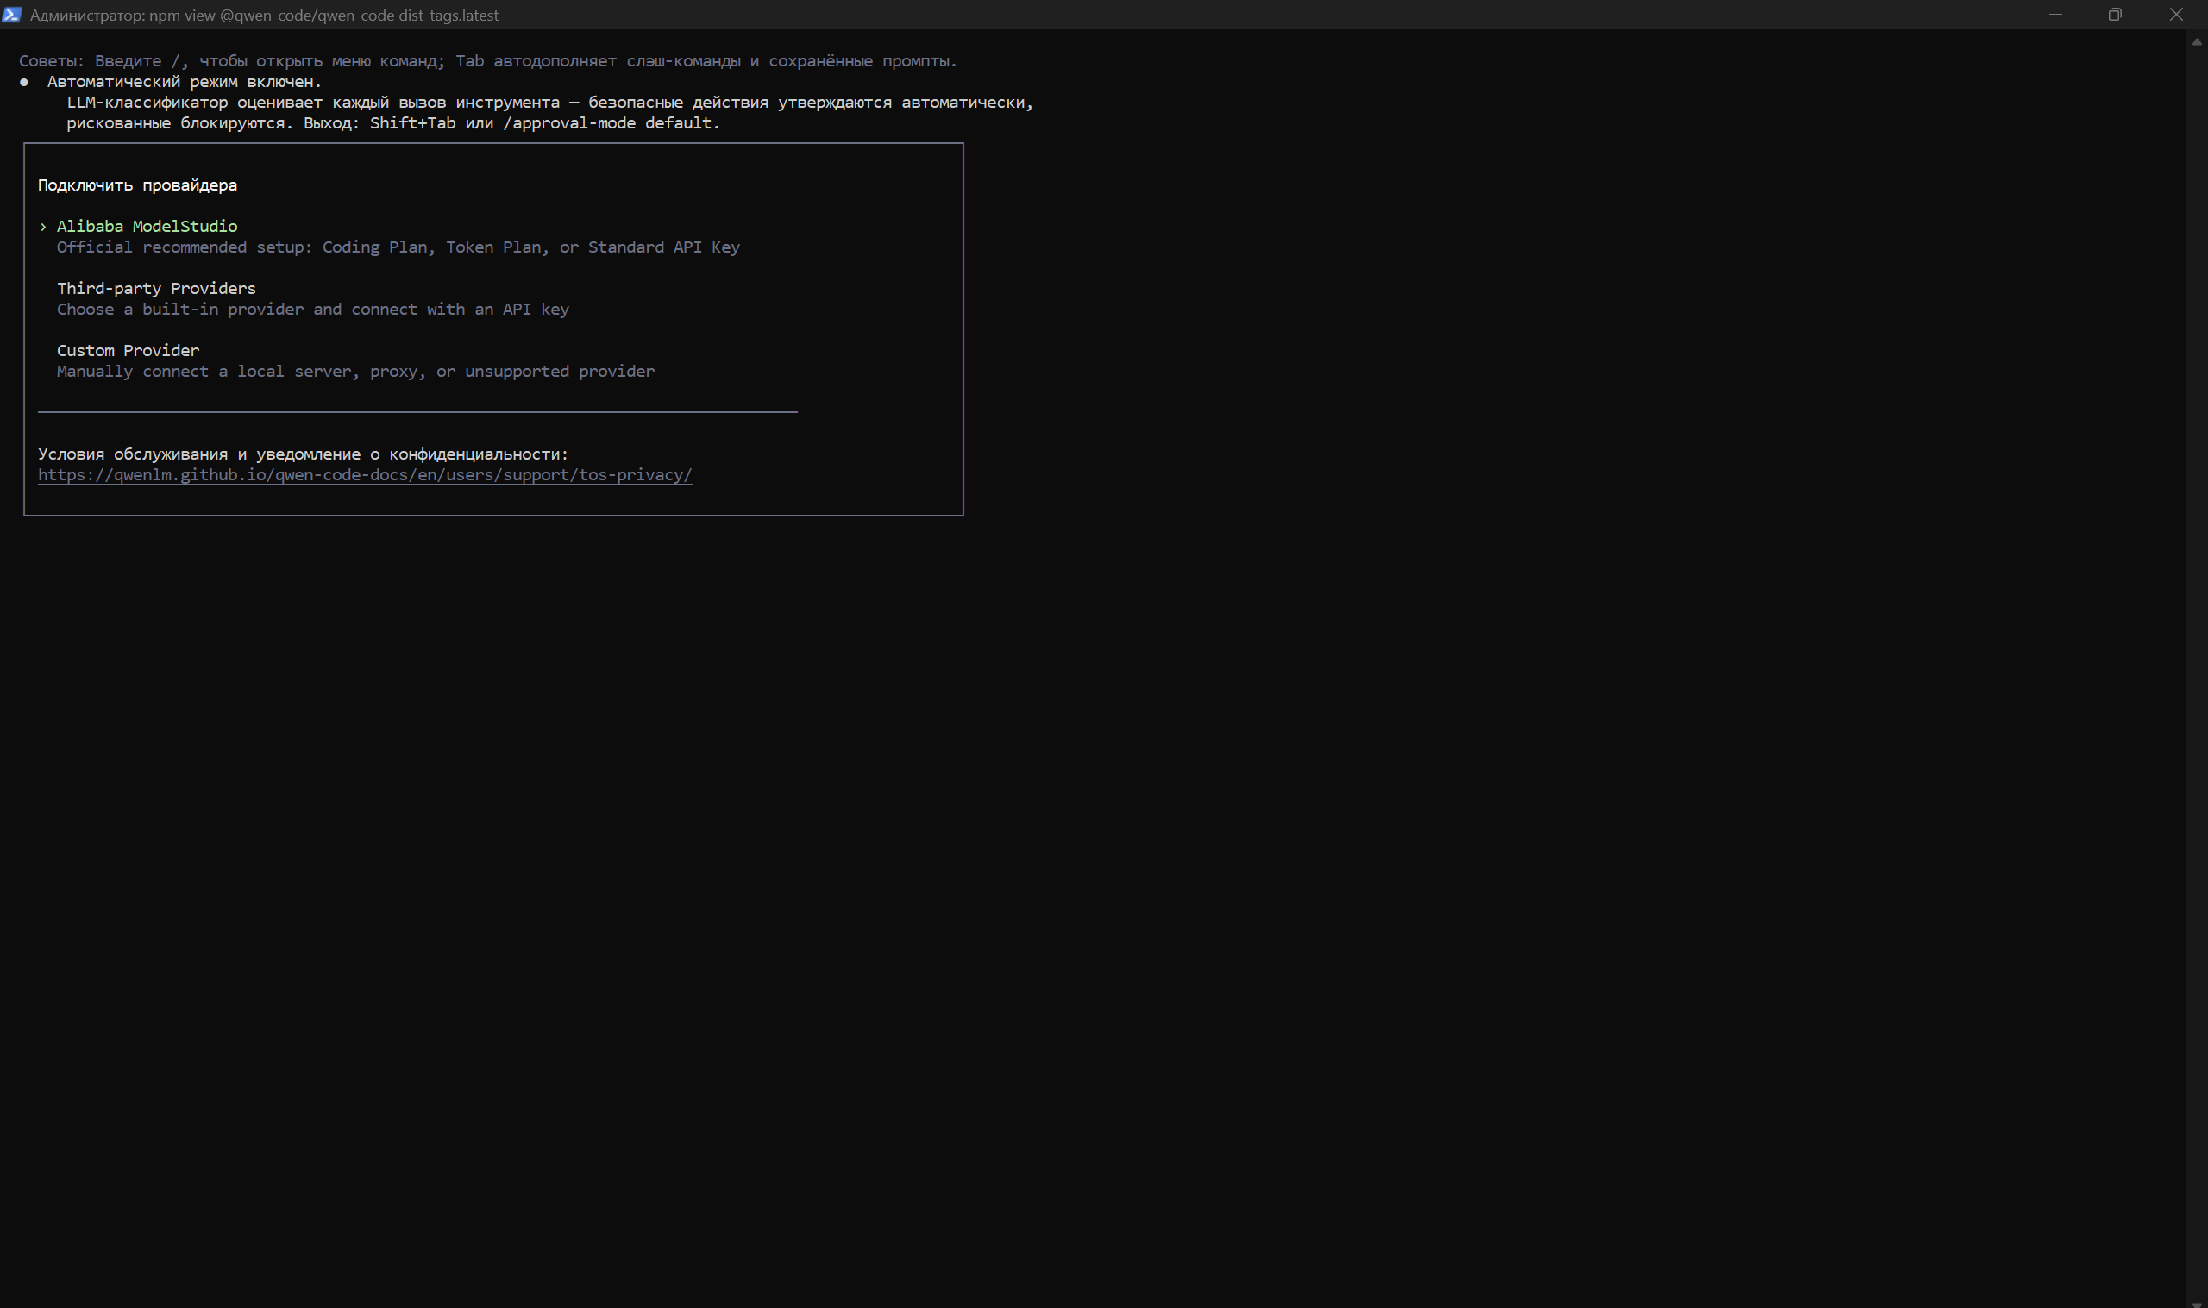Viewport: 2208px width, 1308px height.
Task: Click the 'Условия обслуживания и уведомление' text
Action: (304, 454)
